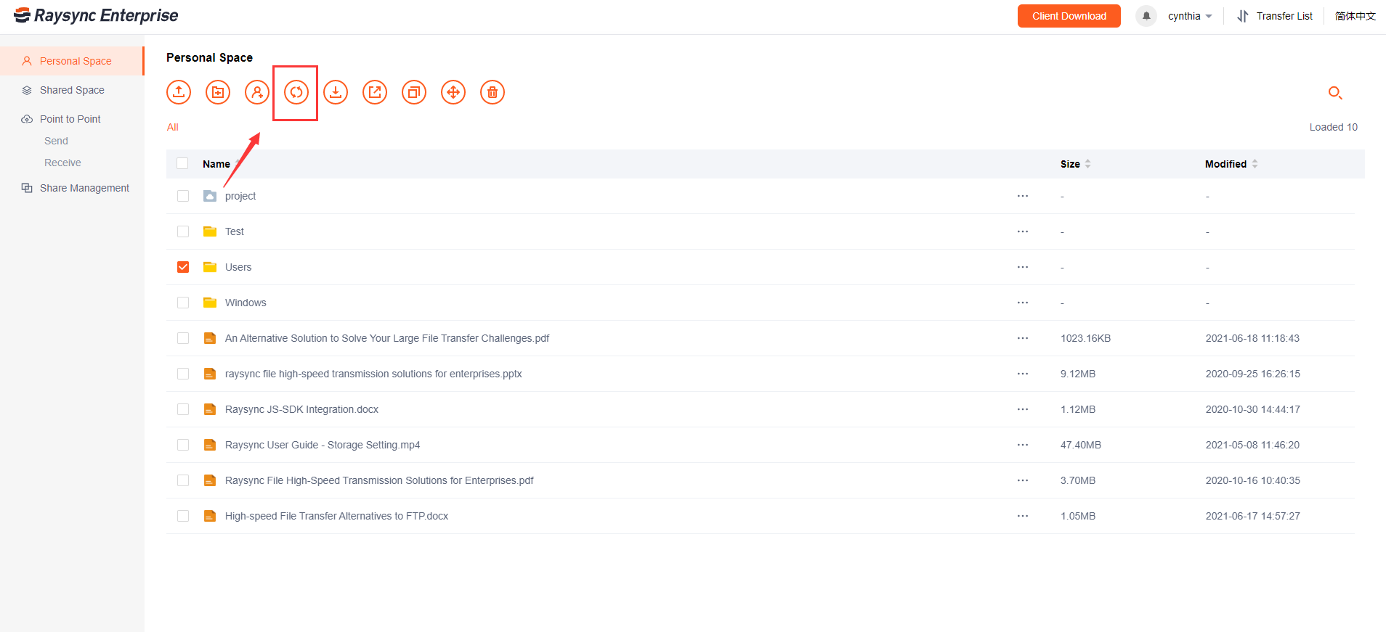
Task: Click the Name column header
Action: [216, 164]
